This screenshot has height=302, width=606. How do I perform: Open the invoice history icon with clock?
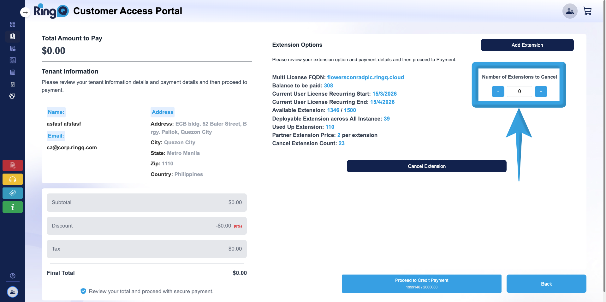(x=13, y=48)
